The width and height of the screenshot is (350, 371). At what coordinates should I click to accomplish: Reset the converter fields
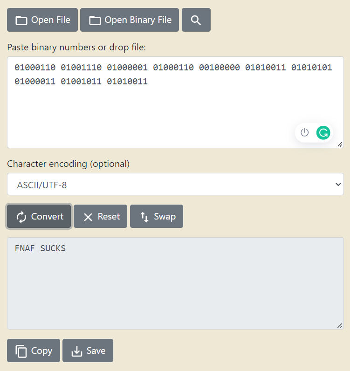pos(100,216)
